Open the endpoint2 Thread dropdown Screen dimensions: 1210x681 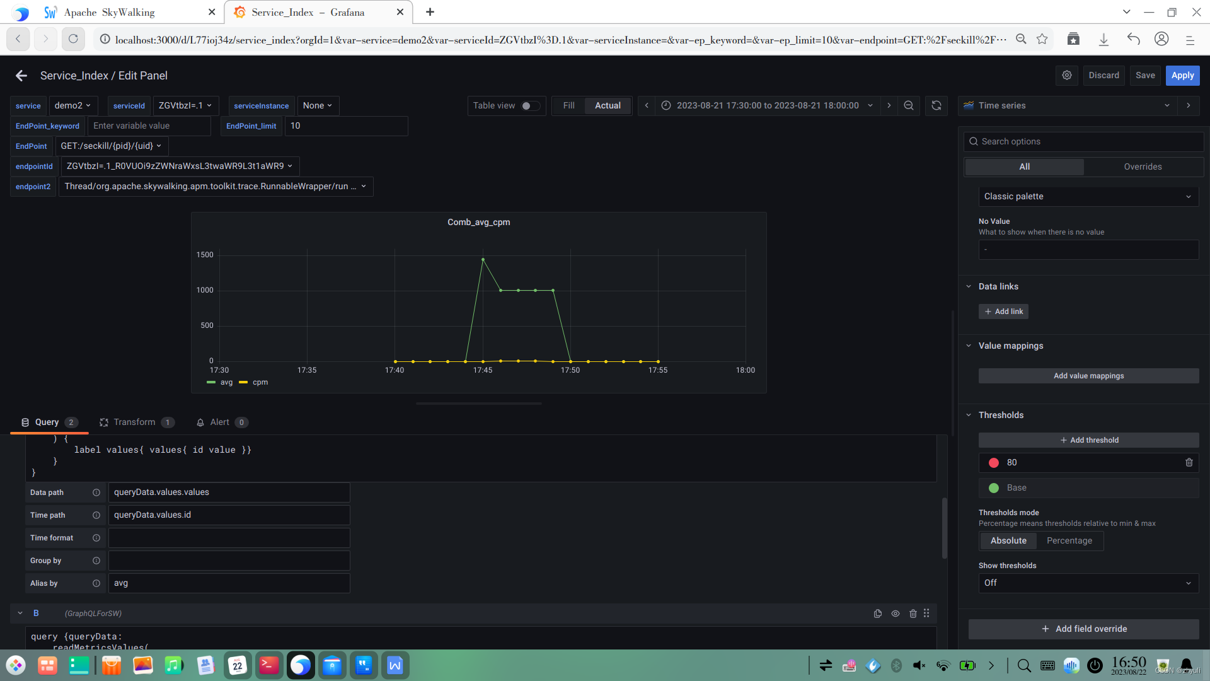[x=216, y=187]
